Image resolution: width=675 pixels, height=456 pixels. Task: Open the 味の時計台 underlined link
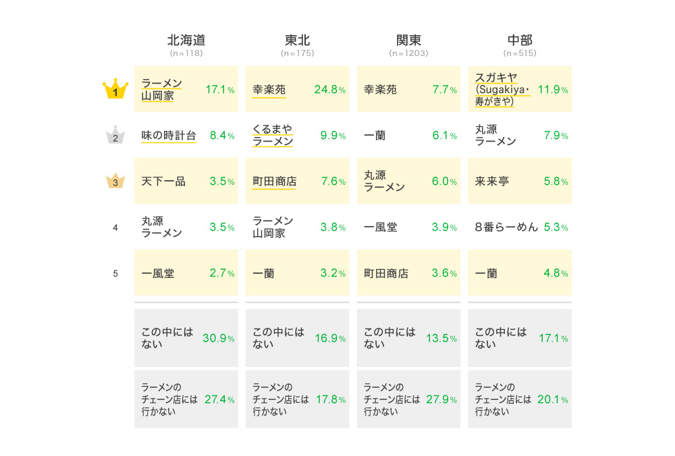click(169, 136)
